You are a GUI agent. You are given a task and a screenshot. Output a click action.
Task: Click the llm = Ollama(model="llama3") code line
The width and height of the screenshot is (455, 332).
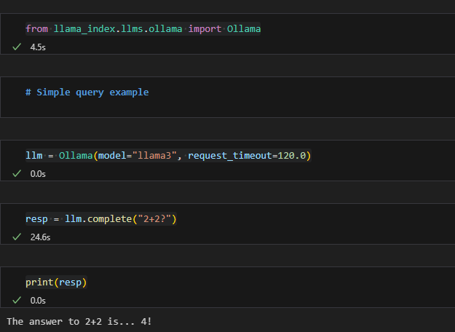168,156
